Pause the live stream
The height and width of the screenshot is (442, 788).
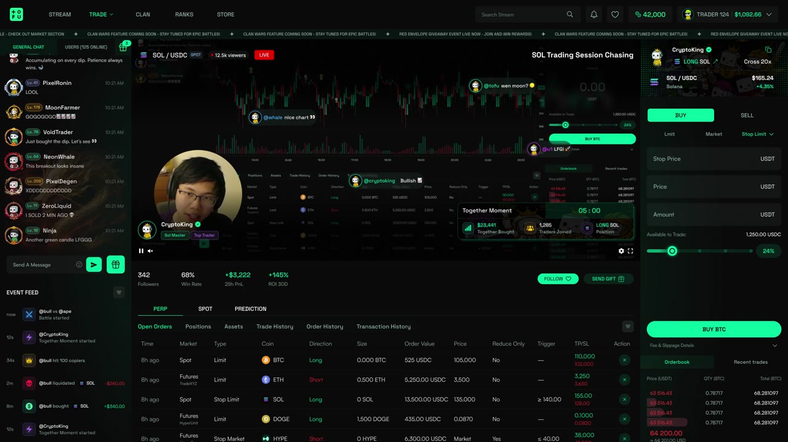tap(141, 251)
